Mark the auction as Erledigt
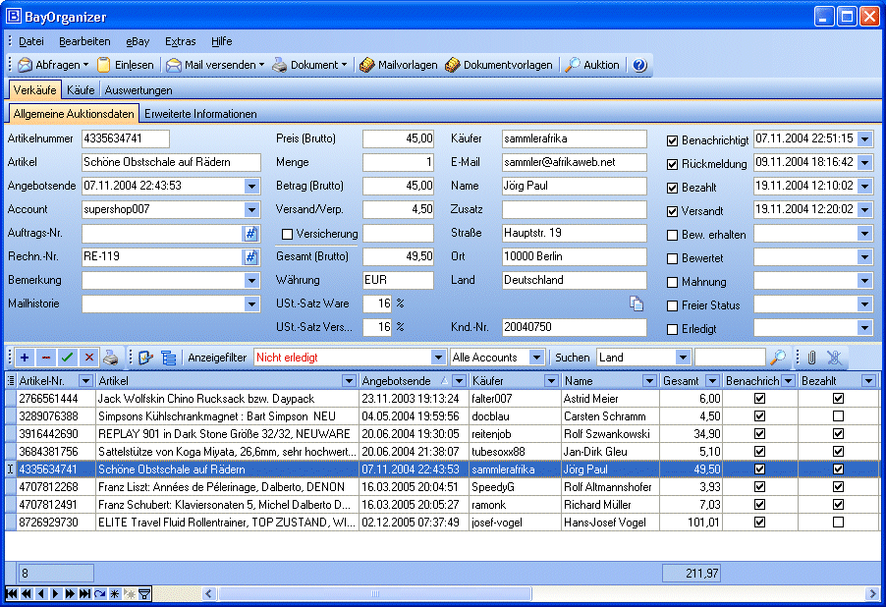The image size is (886, 607). coord(673,329)
